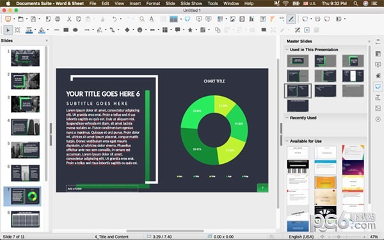This screenshot has width=384, height=240.
Task: Click the Print icon in toolbar
Action: [58, 19]
